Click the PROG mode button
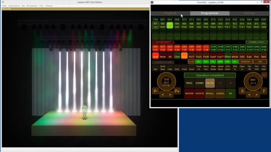Screen dimensions: 271x152 [x=189, y=83]
